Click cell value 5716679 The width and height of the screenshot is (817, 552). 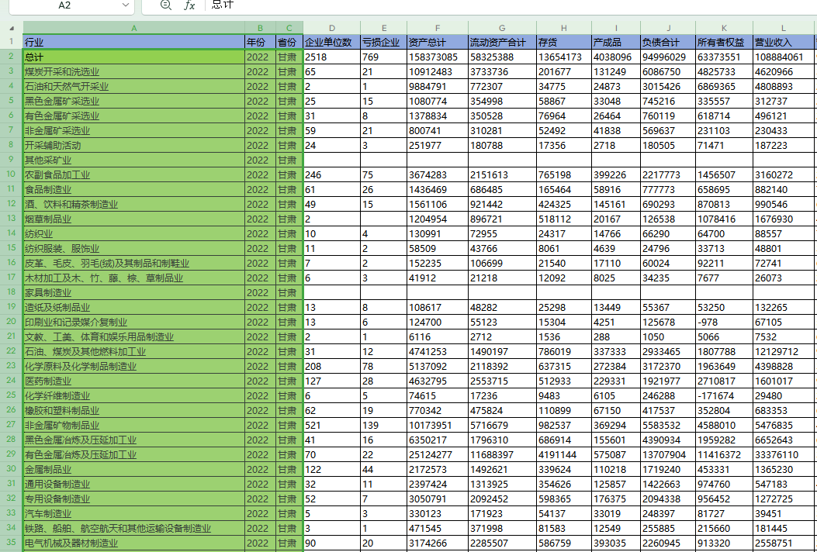click(x=502, y=425)
